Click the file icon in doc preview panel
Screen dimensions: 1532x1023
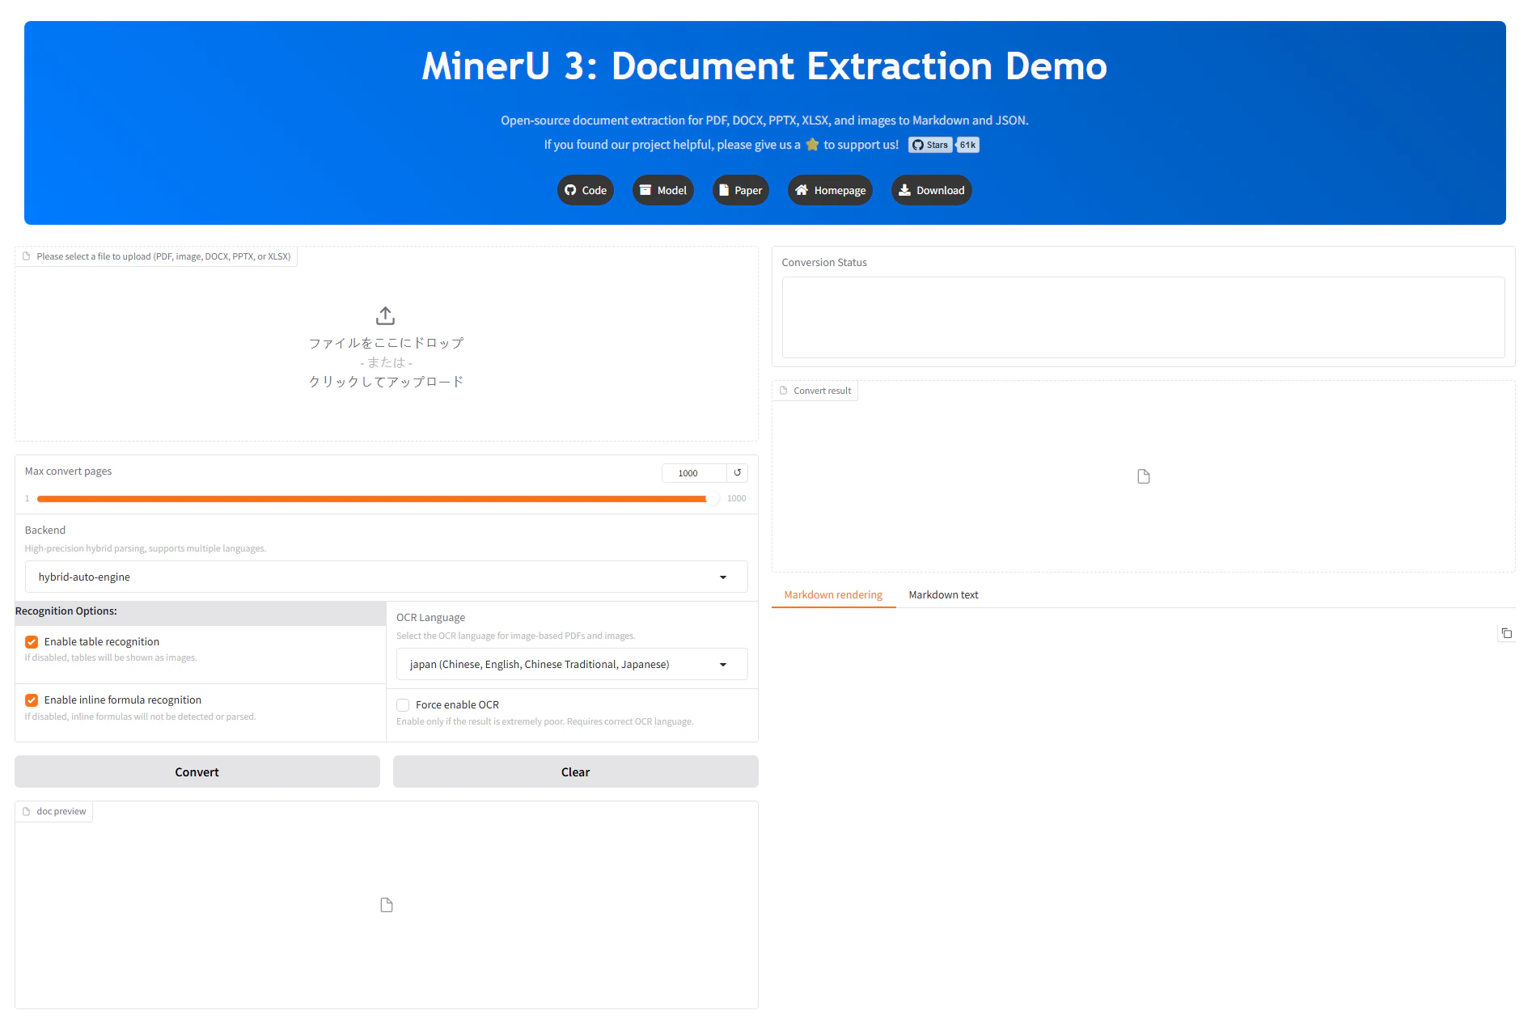(x=387, y=905)
